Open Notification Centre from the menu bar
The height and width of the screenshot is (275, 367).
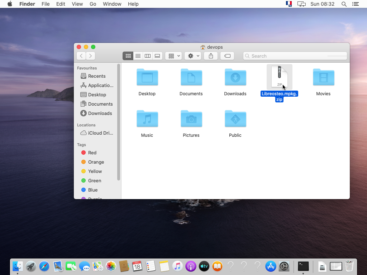(356, 4)
